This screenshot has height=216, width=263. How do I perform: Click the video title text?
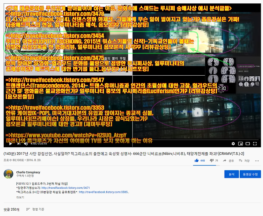pos(123,153)
